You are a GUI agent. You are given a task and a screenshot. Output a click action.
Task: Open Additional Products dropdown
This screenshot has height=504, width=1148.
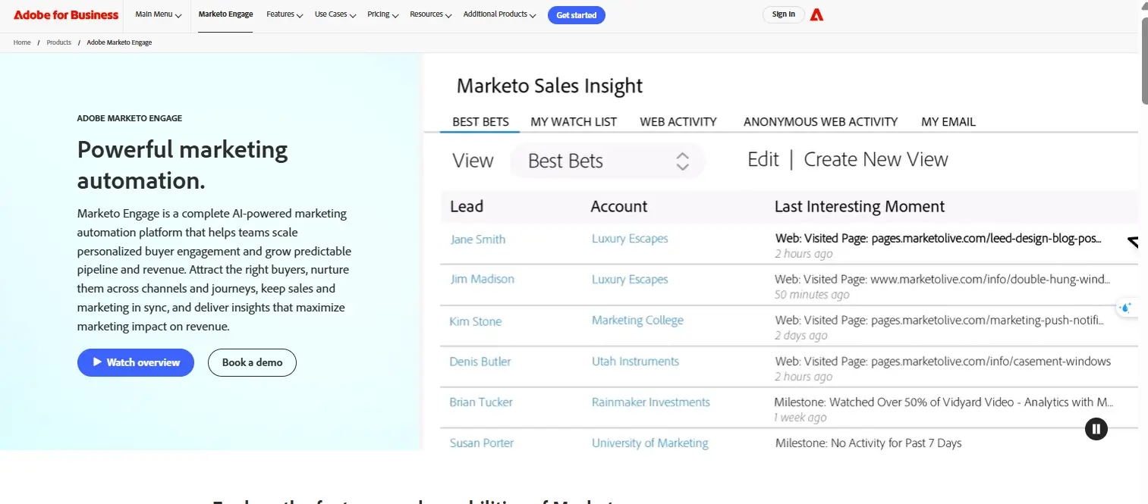click(x=499, y=14)
